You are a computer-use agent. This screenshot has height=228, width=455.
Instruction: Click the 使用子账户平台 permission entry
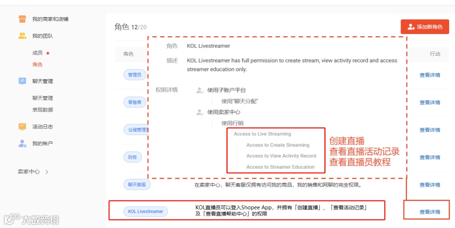click(x=227, y=90)
